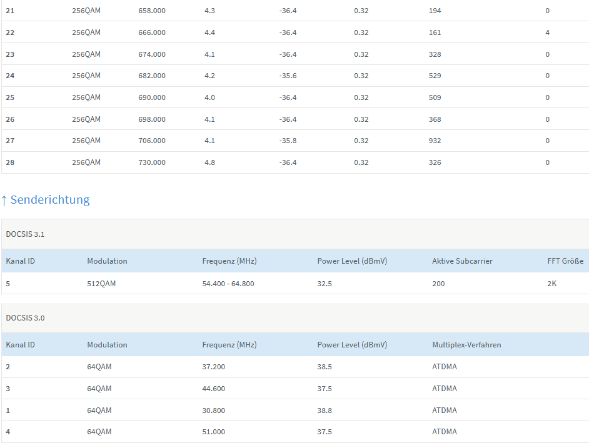Click the power level 4.2 cell
589x443 pixels.
[x=209, y=76]
